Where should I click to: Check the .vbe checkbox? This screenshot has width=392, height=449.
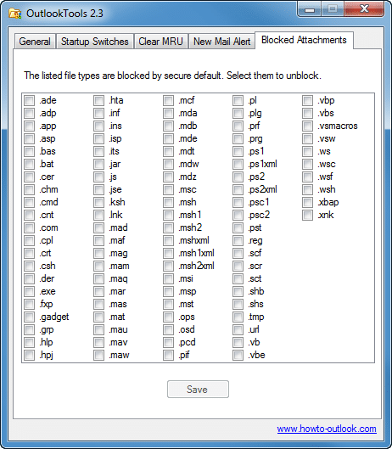point(238,355)
